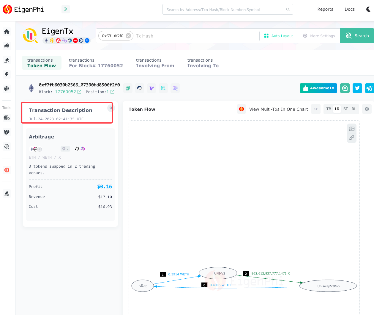The image size is (374, 315).
Task: Click the AwesomeTx upvote button
Action: (x=318, y=88)
